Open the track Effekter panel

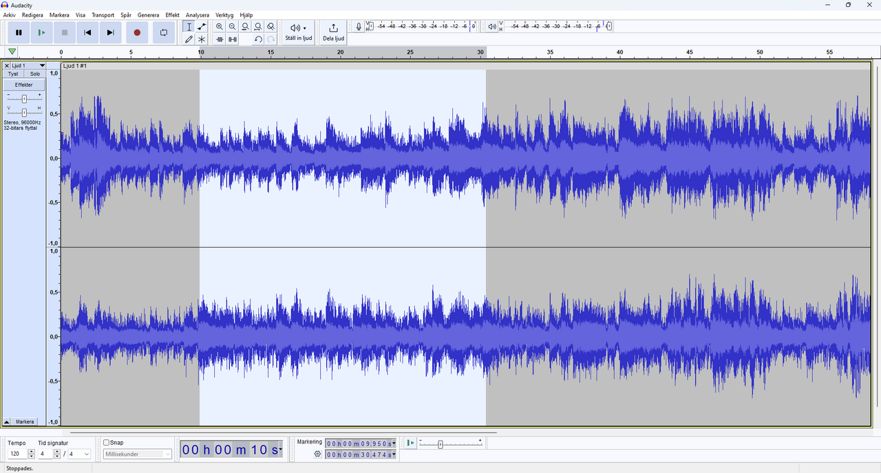24,85
